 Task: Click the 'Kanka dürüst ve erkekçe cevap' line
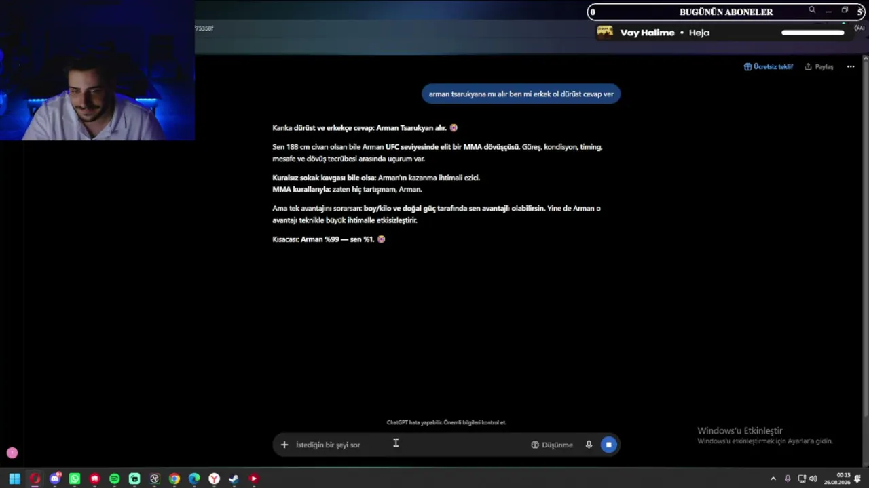(365, 128)
